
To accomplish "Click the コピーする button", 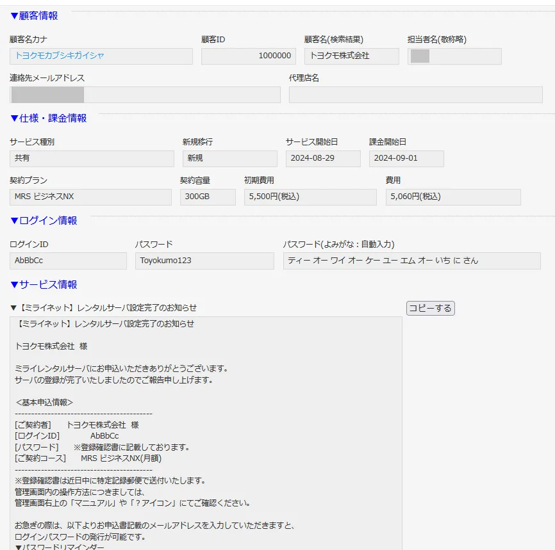I will click(430, 308).
